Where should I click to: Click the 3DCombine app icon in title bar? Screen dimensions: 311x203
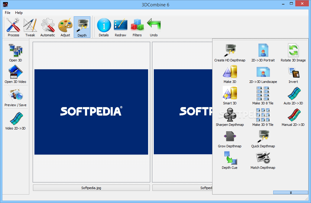click(x=5, y=4)
